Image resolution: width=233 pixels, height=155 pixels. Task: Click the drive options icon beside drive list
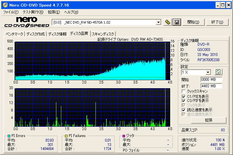(168, 22)
